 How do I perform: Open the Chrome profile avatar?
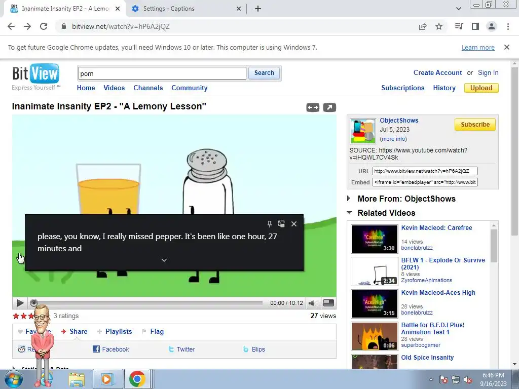[492, 26]
